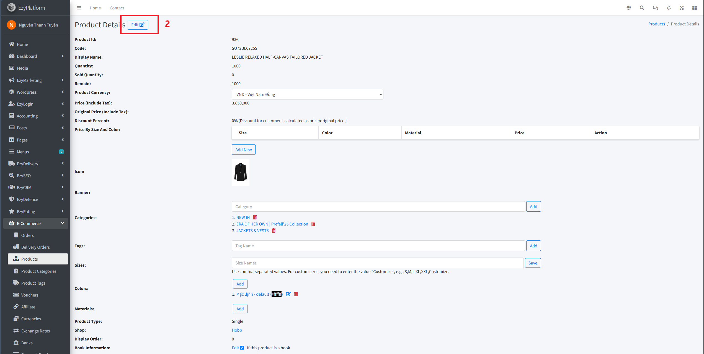
Task: Open the notifications bell icon
Action: click(669, 8)
